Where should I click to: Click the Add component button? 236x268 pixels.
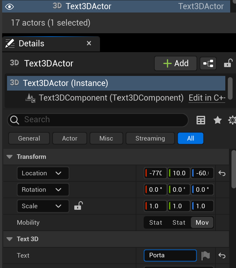[175, 63]
